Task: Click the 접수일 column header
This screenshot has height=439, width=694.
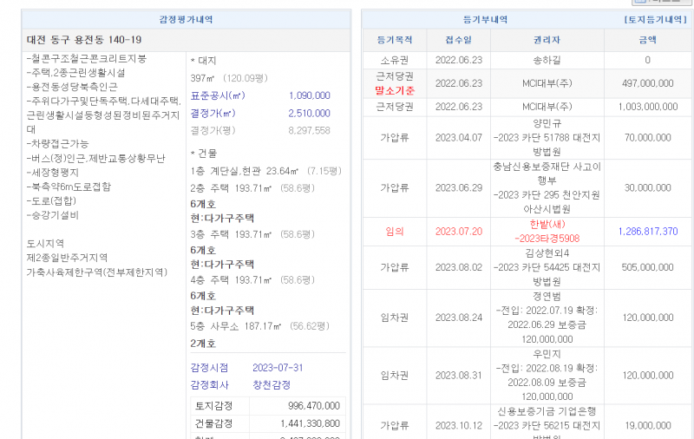Action: point(459,40)
